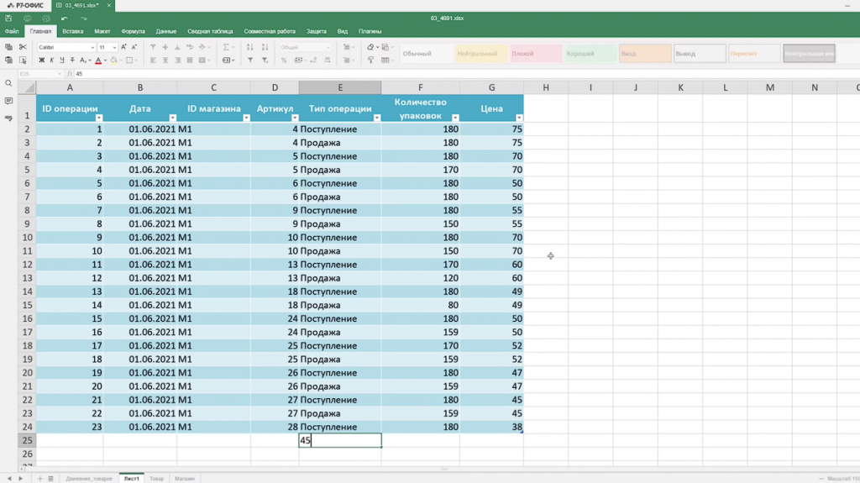Image resolution: width=860 pixels, height=483 pixels.
Task: Open filter dropdown for Тип операции
Action: [x=377, y=118]
